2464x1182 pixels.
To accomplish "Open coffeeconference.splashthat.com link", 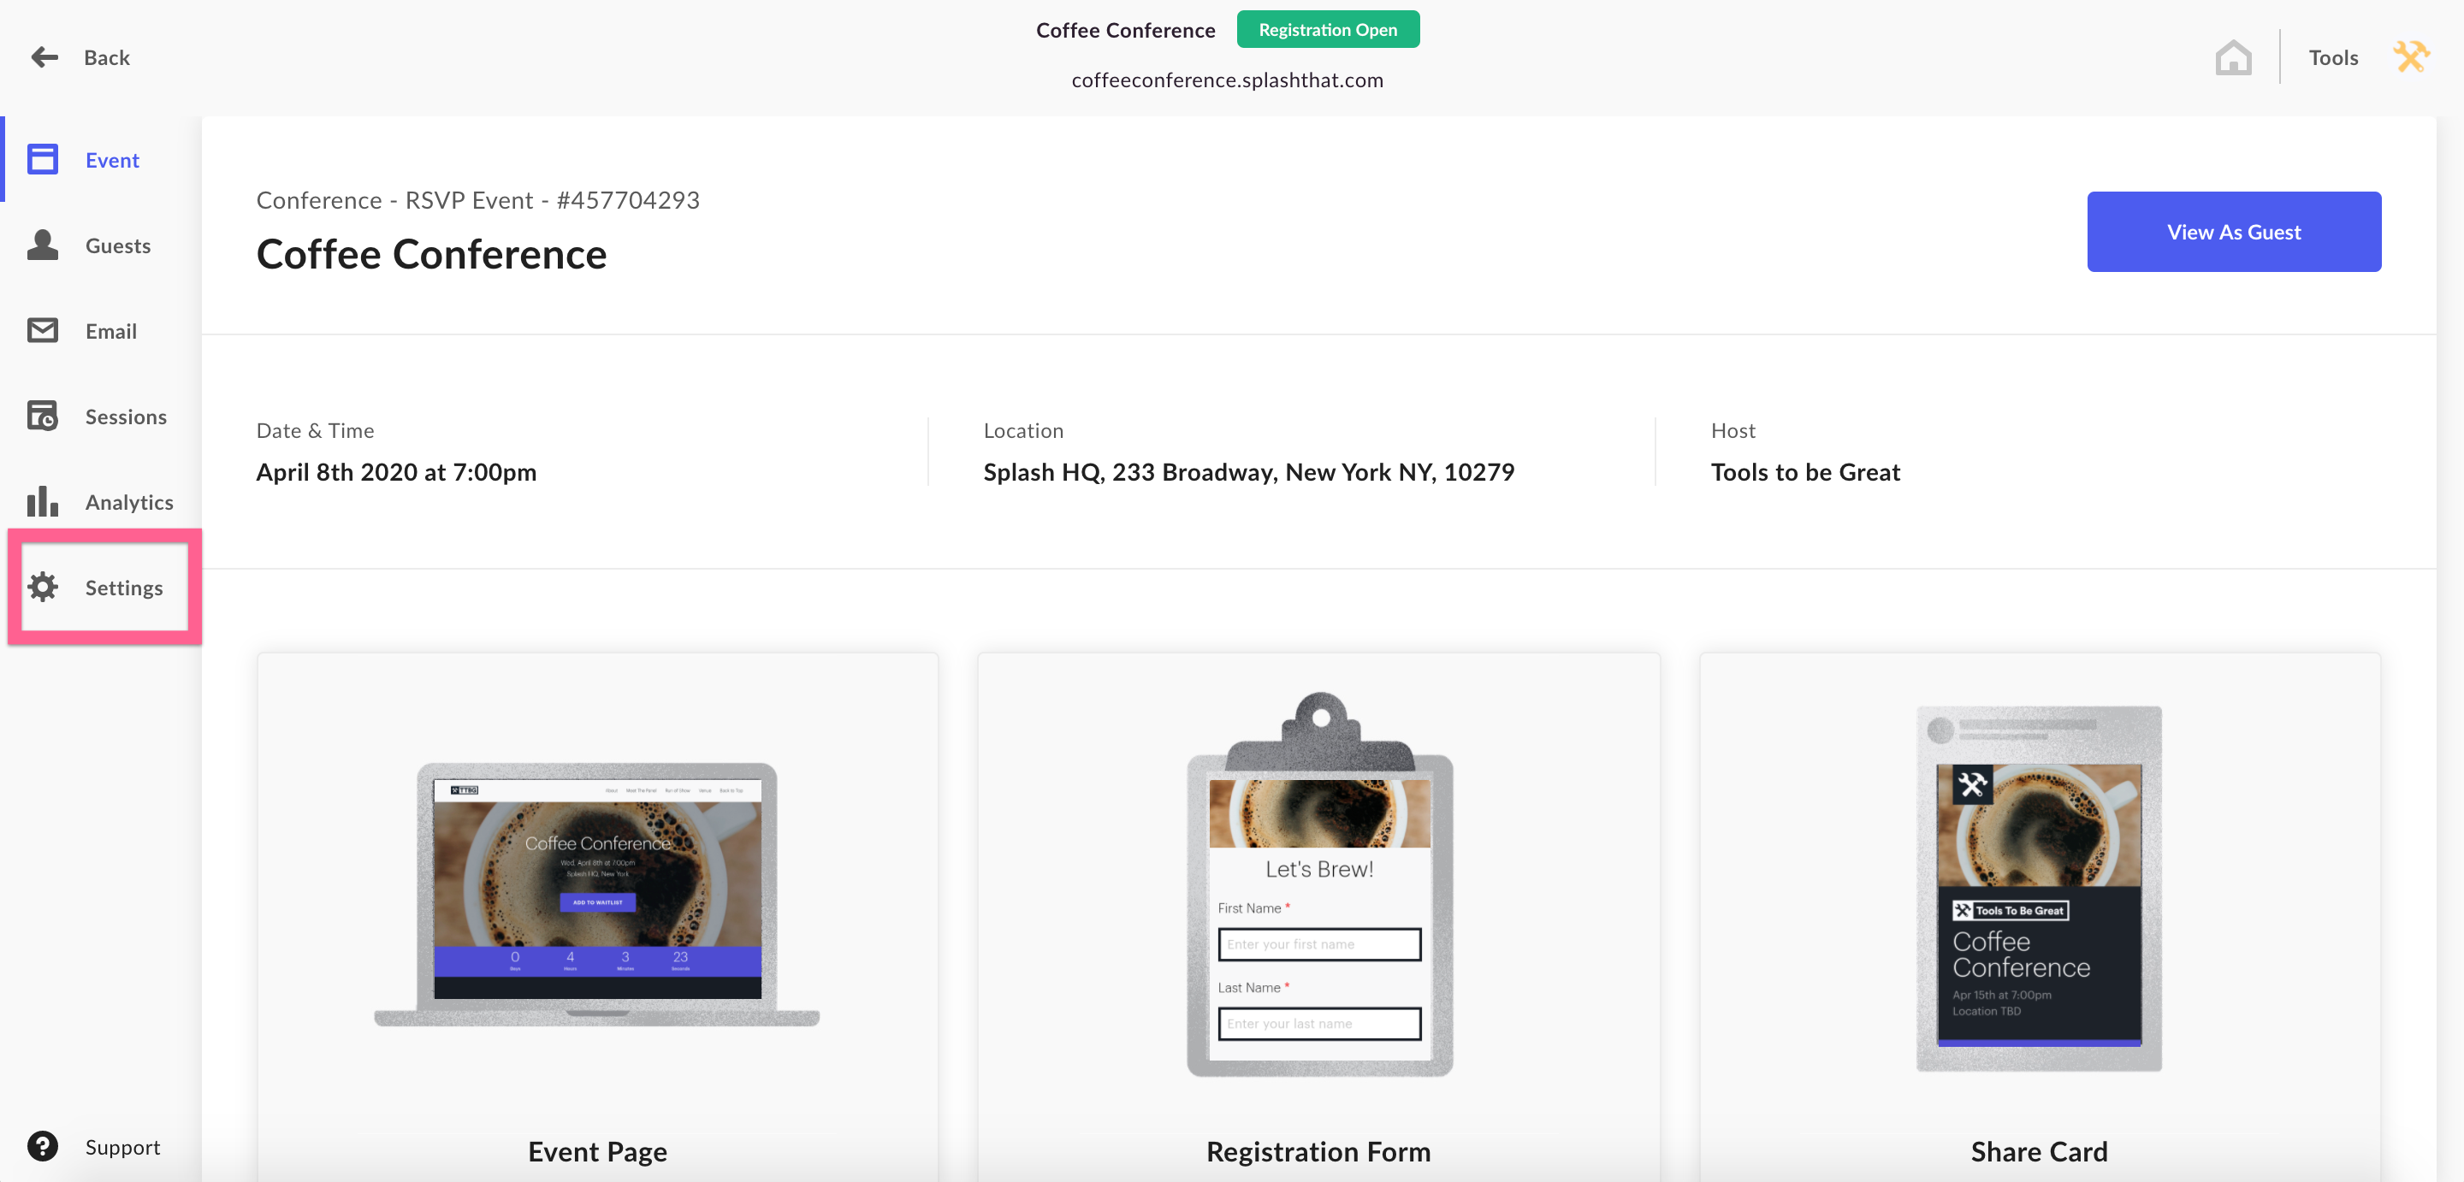I will pyautogui.click(x=1227, y=80).
